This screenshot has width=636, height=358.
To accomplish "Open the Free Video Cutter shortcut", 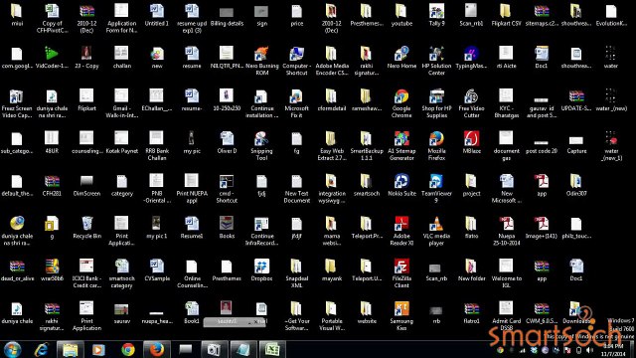I will click(471, 96).
